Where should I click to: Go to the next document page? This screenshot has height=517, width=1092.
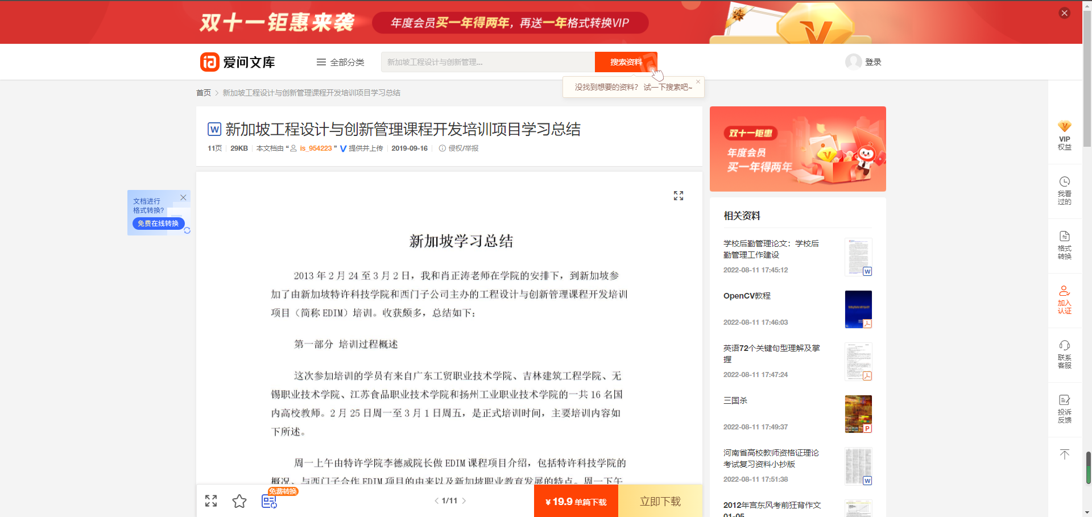(x=464, y=501)
